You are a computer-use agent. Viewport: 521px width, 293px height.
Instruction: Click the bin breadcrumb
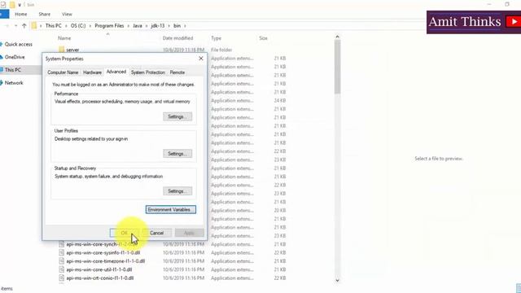177,25
